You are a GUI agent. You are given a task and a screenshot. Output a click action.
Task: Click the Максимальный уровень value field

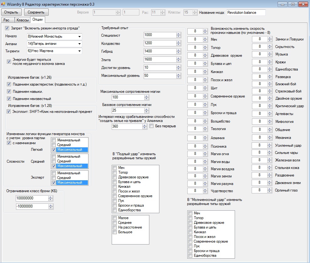pos(160,76)
